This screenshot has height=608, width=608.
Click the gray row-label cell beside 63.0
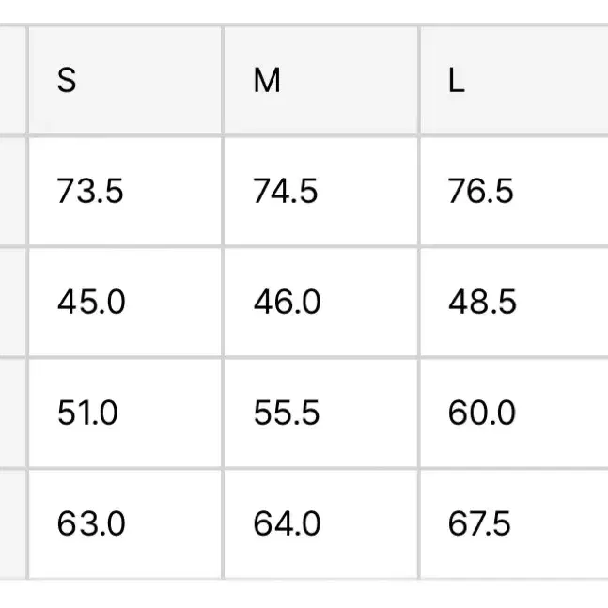[x=13, y=523]
